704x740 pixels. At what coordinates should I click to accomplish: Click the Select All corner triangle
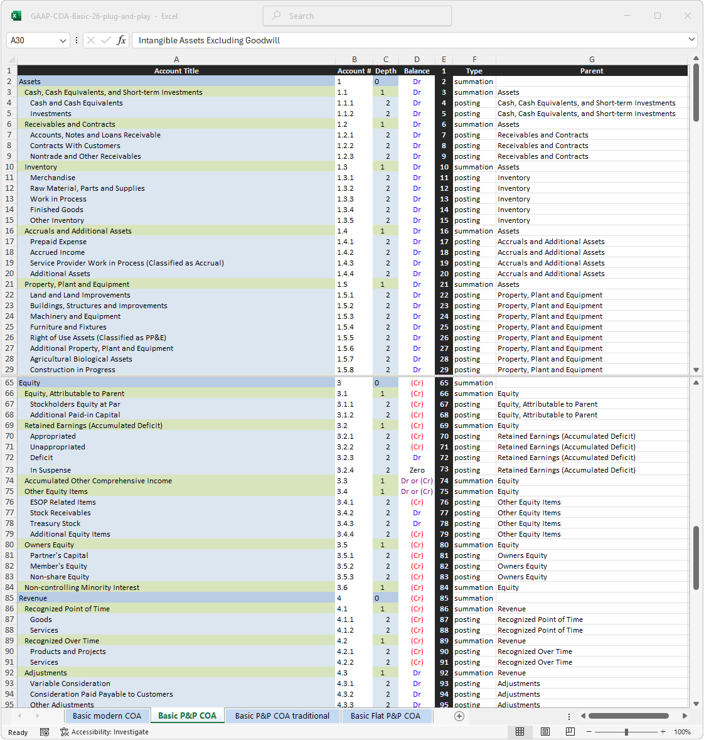(x=12, y=60)
